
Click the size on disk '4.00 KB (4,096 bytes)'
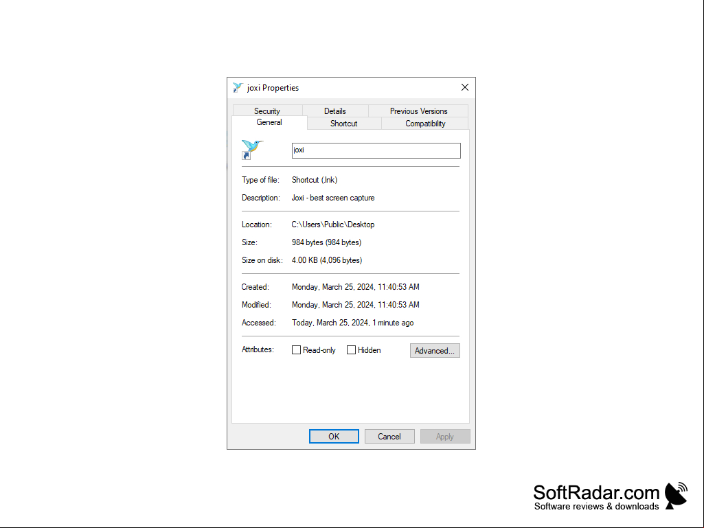click(x=327, y=260)
